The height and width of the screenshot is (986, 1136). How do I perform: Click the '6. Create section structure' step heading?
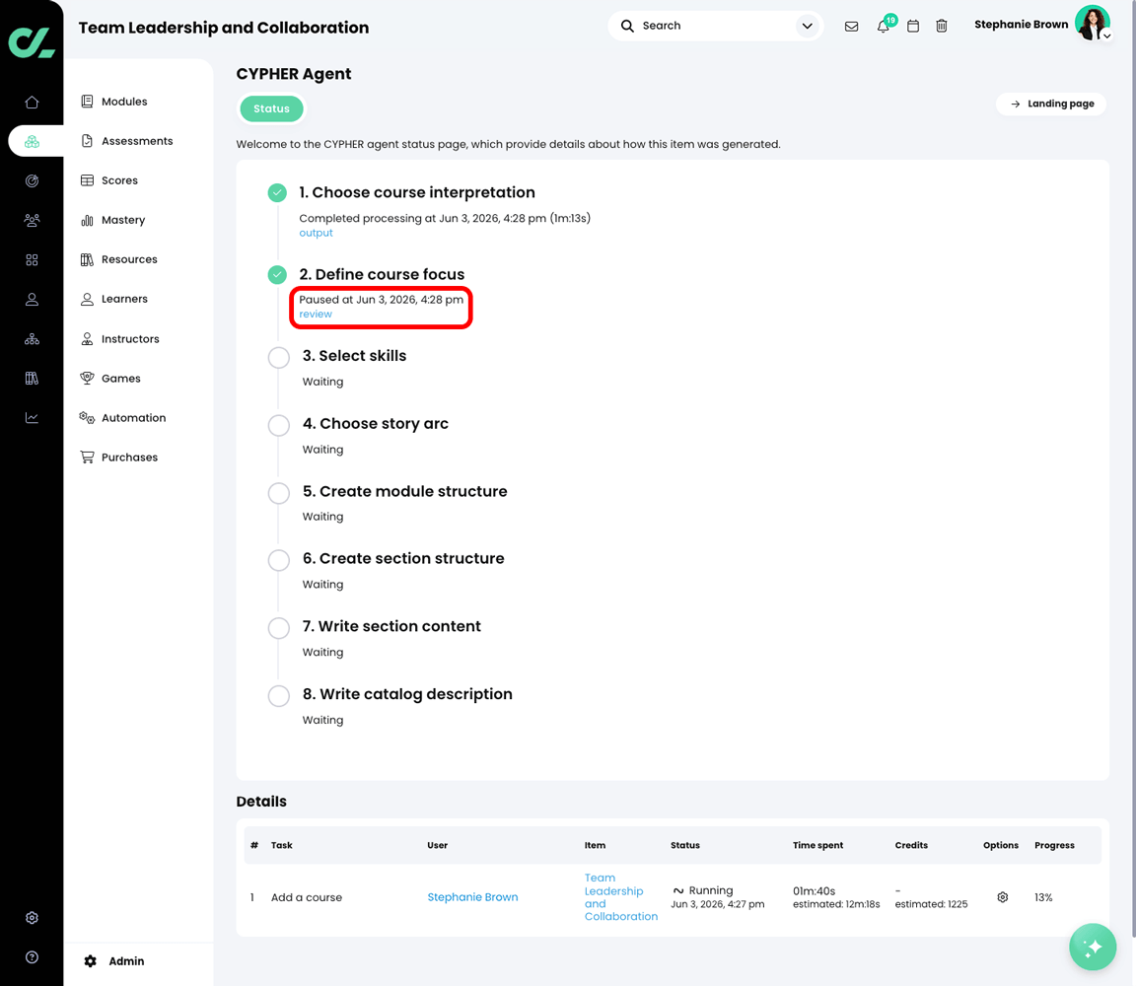click(x=403, y=558)
